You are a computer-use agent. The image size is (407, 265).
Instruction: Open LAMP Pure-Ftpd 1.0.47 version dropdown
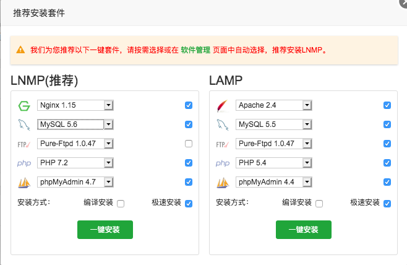274,144
